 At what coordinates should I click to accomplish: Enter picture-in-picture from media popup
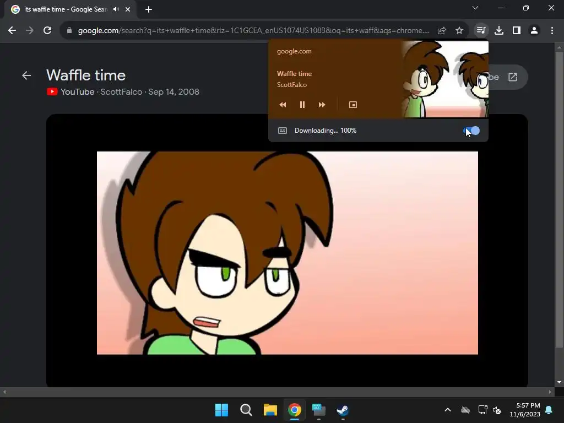[x=353, y=105]
